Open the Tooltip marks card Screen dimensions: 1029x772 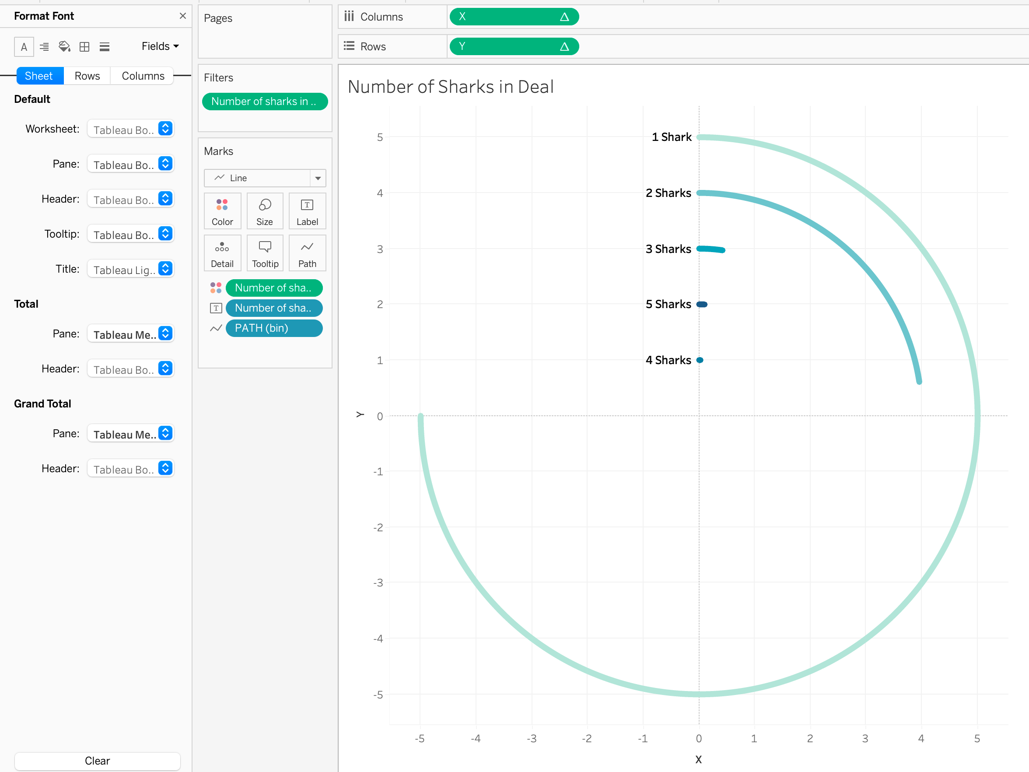click(x=265, y=253)
